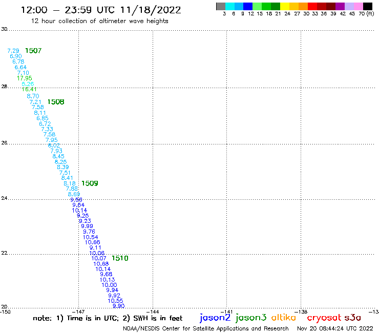Click the -141 longitude axis label

(227, 312)
